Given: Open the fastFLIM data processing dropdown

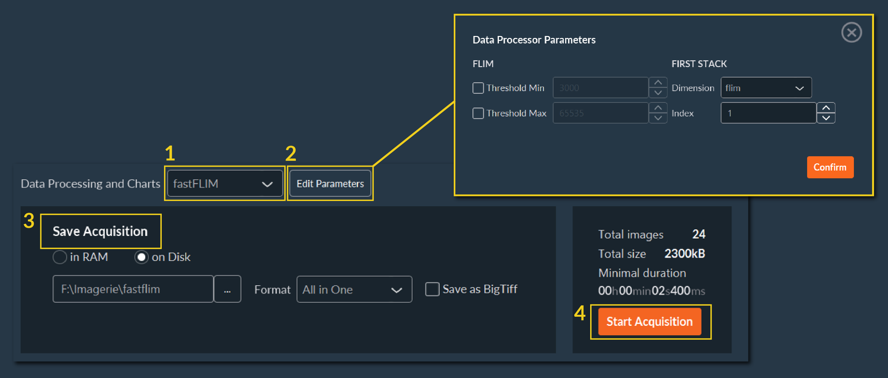Looking at the screenshot, I should (224, 184).
